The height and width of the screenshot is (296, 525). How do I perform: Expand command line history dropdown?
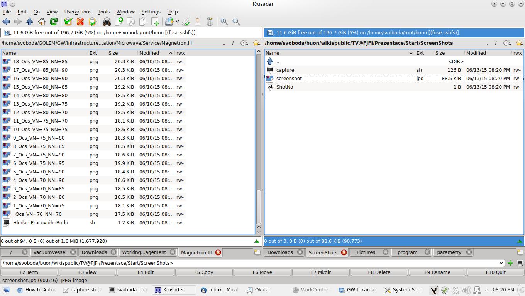tap(501, 263)
